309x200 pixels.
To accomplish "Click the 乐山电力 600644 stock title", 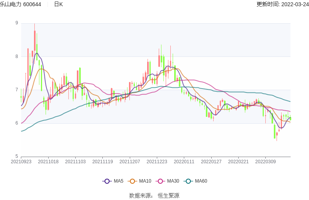I will point(21,4).
